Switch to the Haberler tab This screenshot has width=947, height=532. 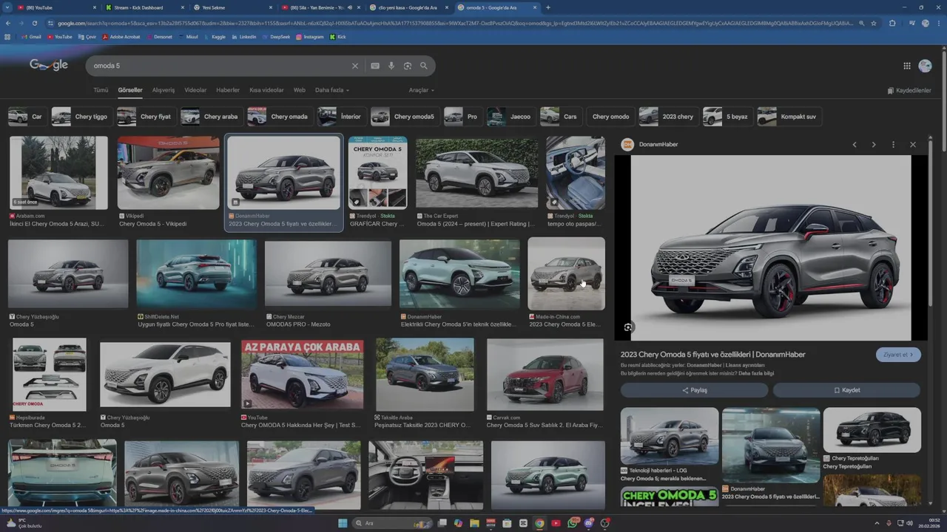pyautogui.click(x=228, y=90)
